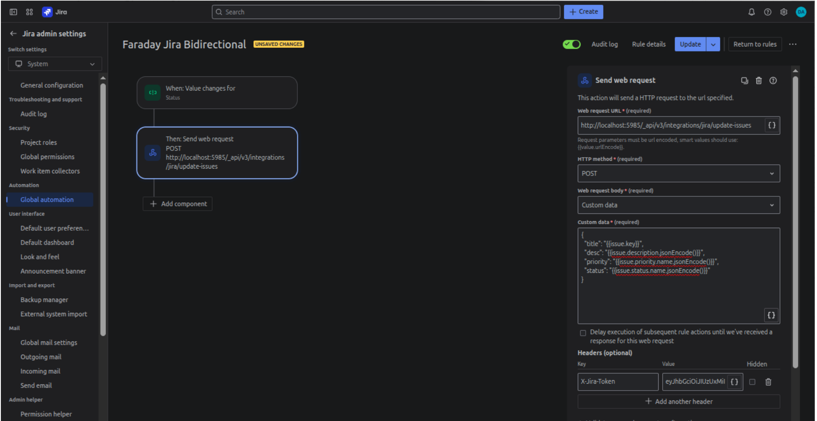The height and width of the screenshot is (421, 817).
Task: Delete the Send web request action
Action: pyautogui.click(x=758, y=80)
